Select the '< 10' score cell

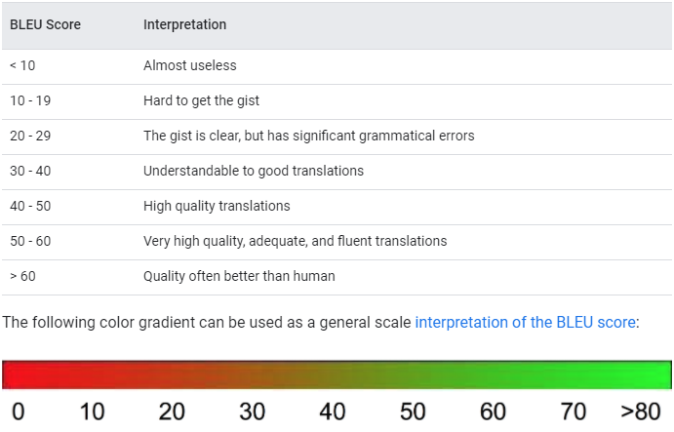[x=22, y=65]
